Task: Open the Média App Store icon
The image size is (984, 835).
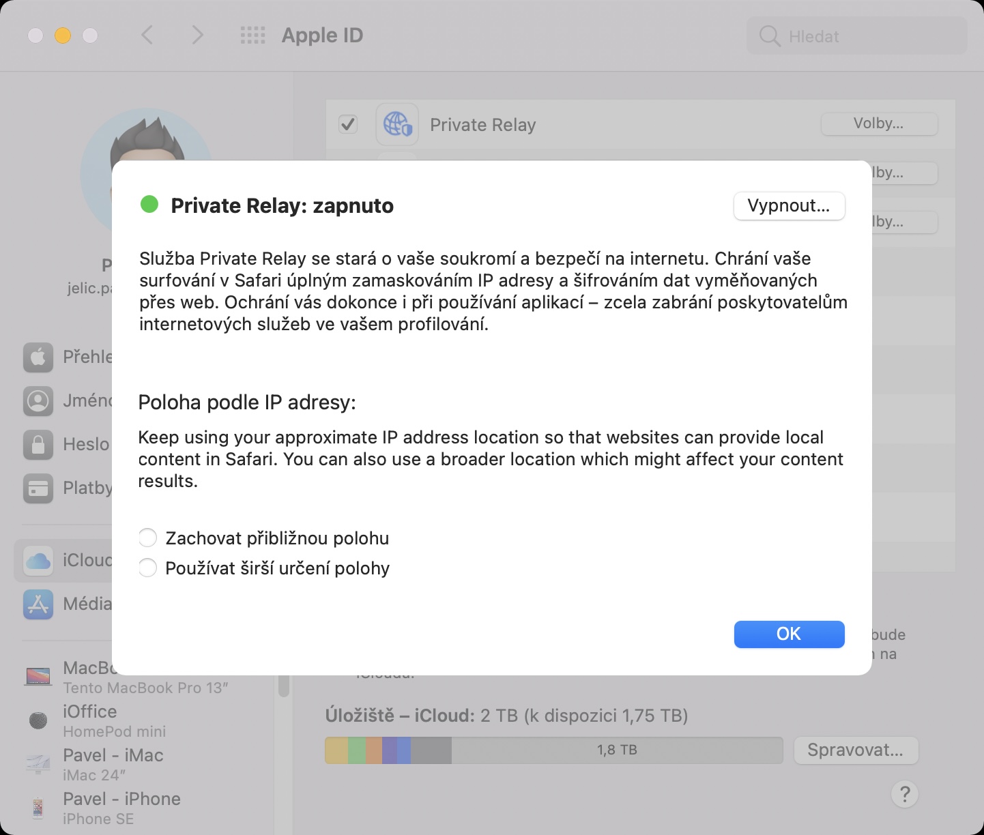Action: tap(38, 604)
